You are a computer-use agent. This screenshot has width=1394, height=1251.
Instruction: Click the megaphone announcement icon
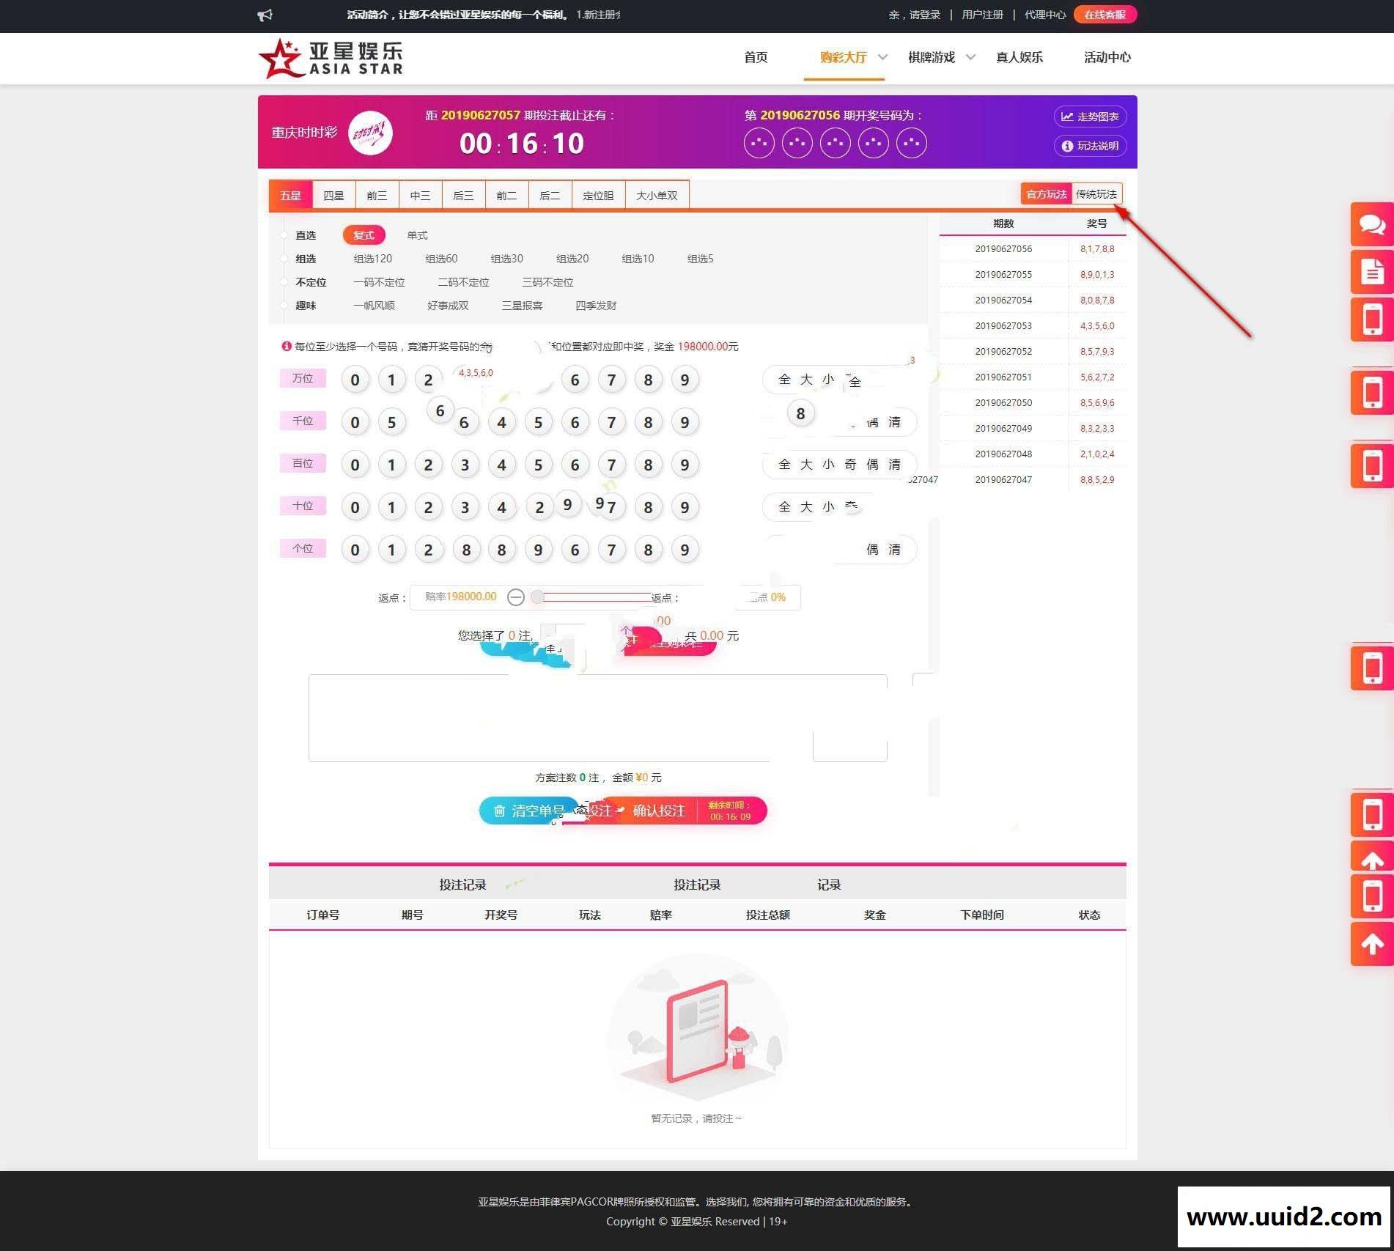[265, 14]
